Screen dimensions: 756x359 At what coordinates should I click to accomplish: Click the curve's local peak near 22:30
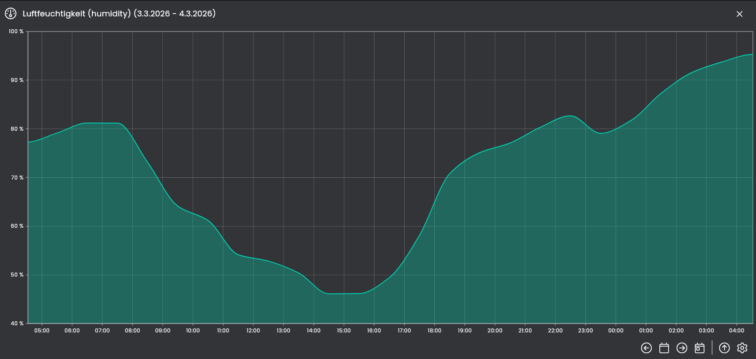click(x=571, y=116)
